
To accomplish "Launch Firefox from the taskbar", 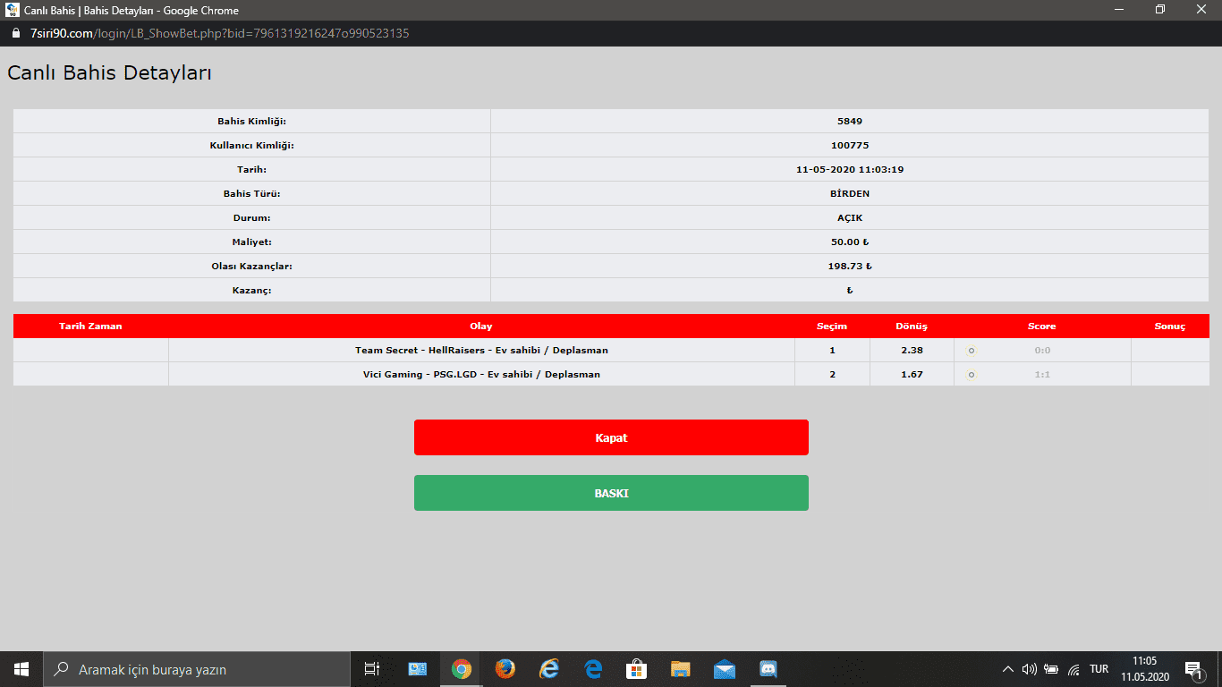I will 505,669.
